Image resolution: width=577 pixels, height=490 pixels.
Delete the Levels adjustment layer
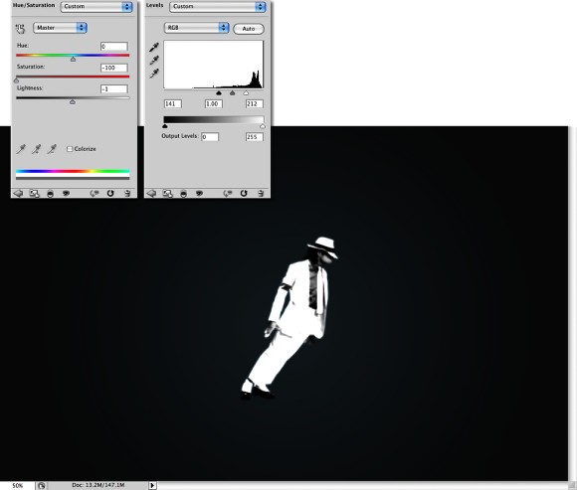(261, 193)
